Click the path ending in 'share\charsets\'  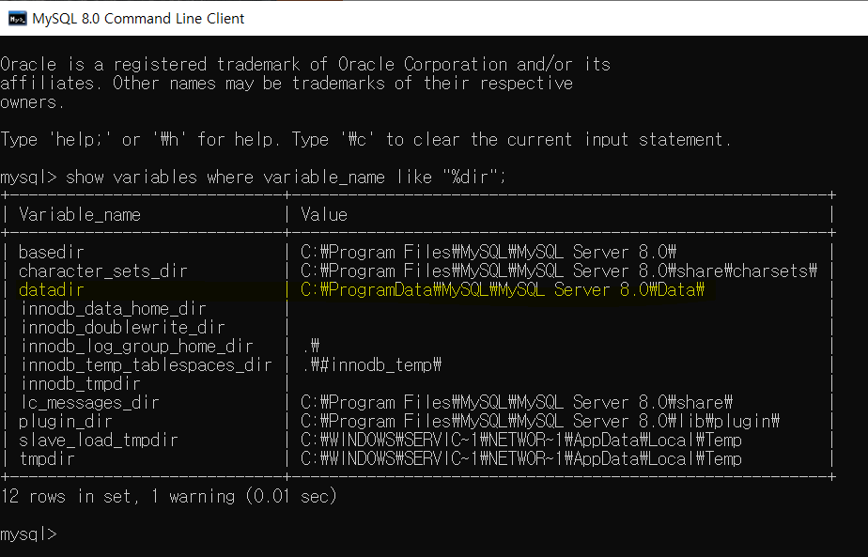[559, 271]
